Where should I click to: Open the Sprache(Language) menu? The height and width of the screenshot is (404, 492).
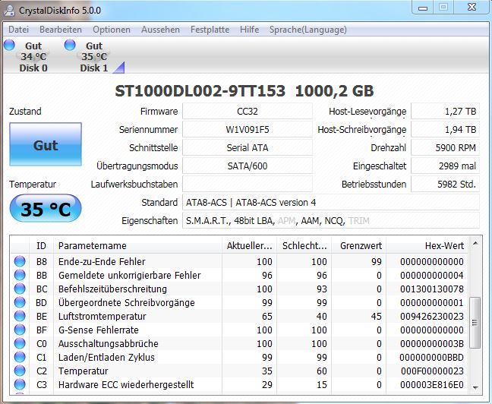coord(307,30)
